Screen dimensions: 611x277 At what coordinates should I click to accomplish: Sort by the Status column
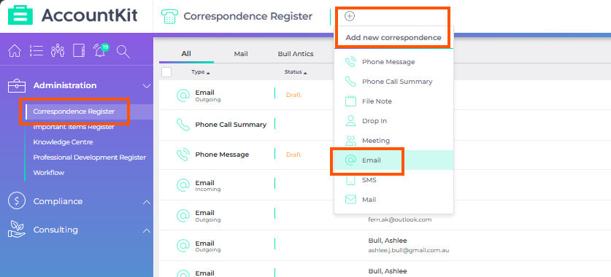(x=296, y=72)
